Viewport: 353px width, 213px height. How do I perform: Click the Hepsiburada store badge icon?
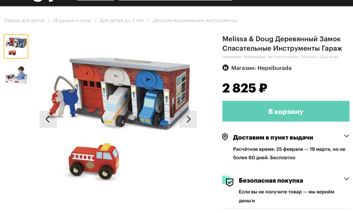pyautogui.click(x=225, y=68)
